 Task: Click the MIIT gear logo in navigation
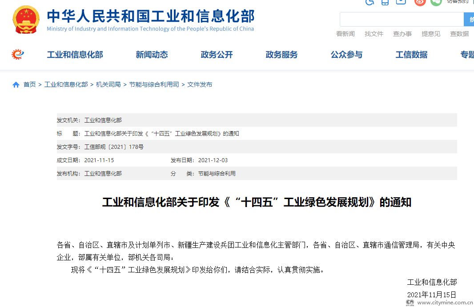pos(18,55)
